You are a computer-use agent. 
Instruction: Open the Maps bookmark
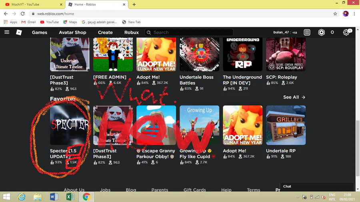point(70,22)
